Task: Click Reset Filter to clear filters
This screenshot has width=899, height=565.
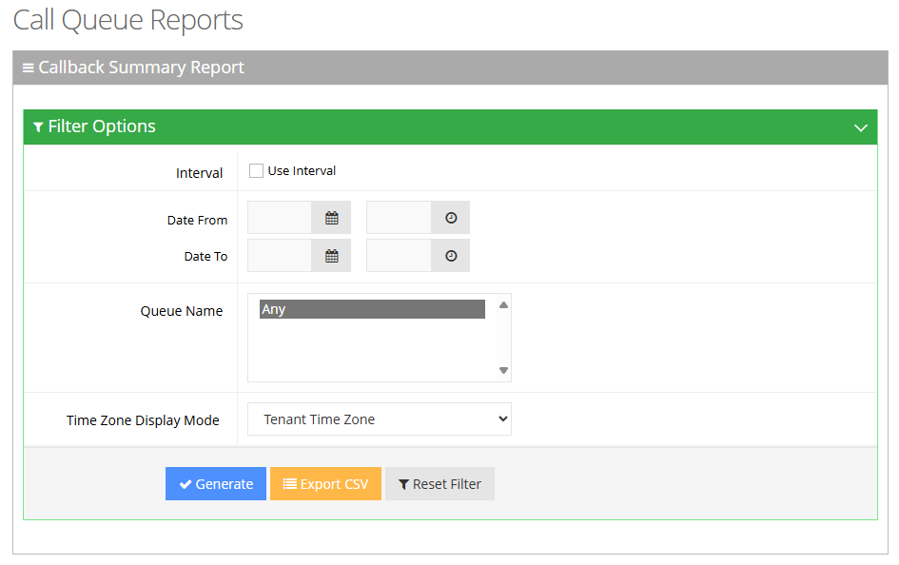Action: [440, 483]
